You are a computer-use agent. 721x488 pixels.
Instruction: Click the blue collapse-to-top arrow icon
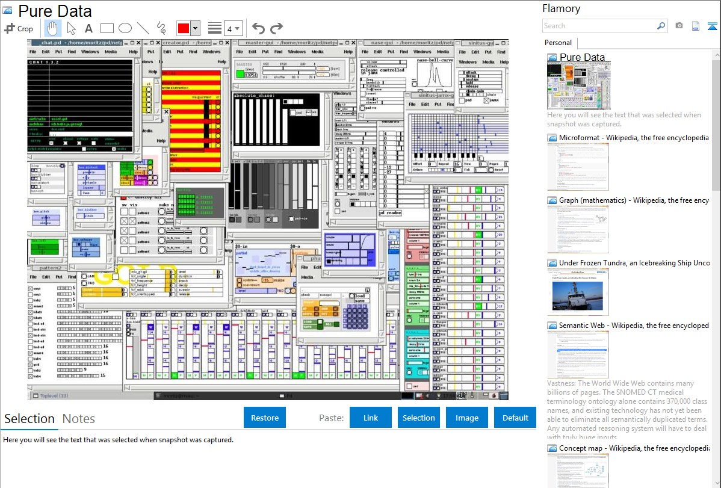pyautogui.click(x=712, y=26)
